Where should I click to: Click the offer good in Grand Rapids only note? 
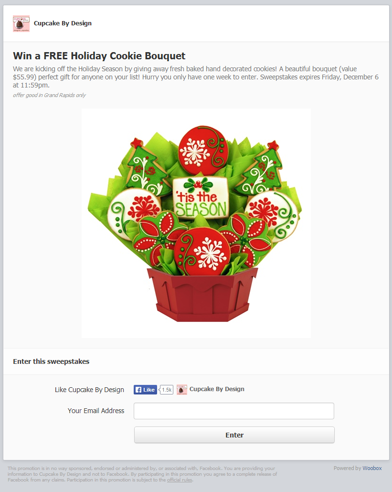pyautogui.click(x=49, y=95)
